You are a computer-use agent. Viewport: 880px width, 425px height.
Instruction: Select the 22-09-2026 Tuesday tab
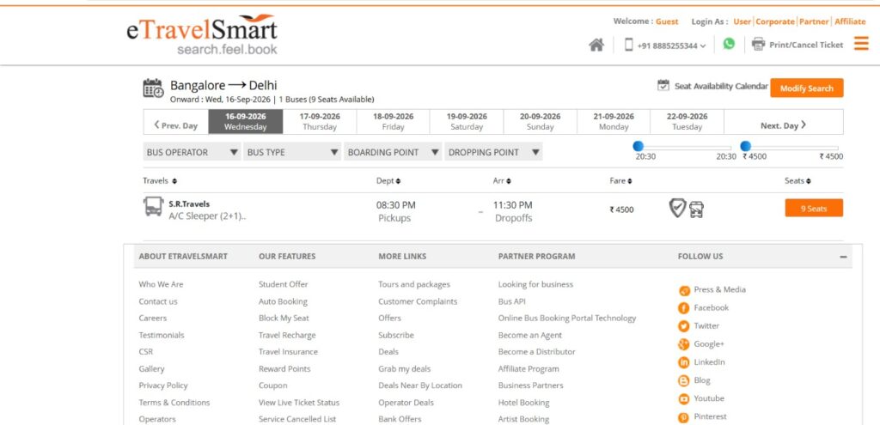[687, 122]
